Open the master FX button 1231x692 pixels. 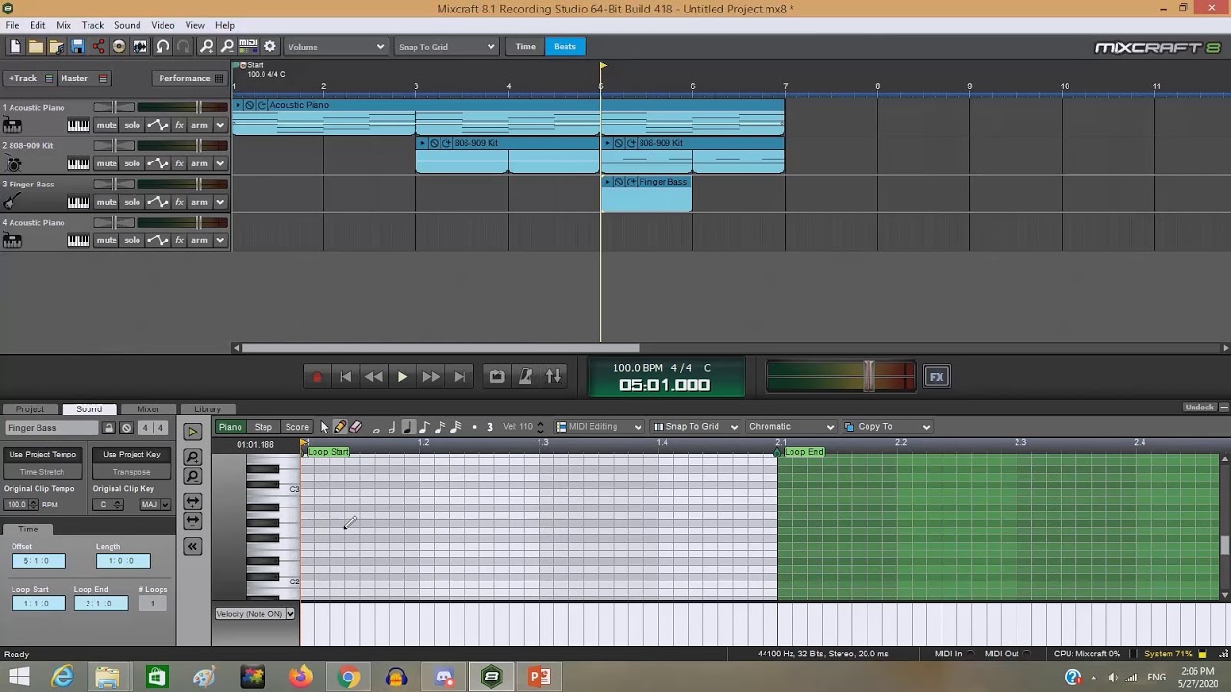937,377
